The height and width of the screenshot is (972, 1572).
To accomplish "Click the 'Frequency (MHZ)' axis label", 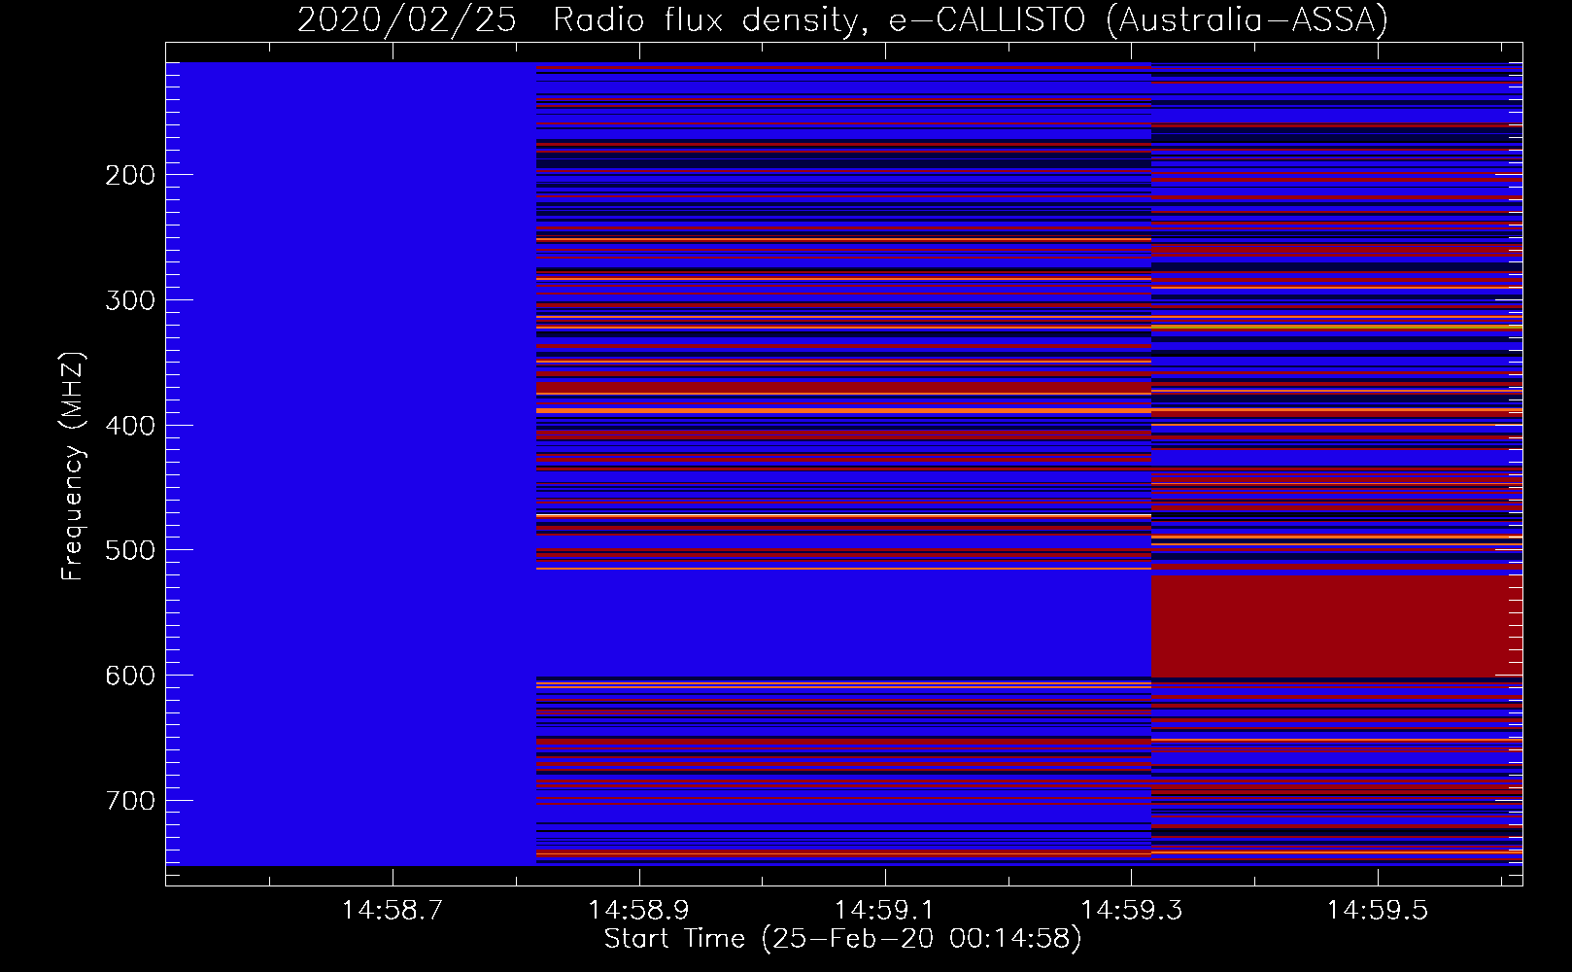I will point(73,467).
